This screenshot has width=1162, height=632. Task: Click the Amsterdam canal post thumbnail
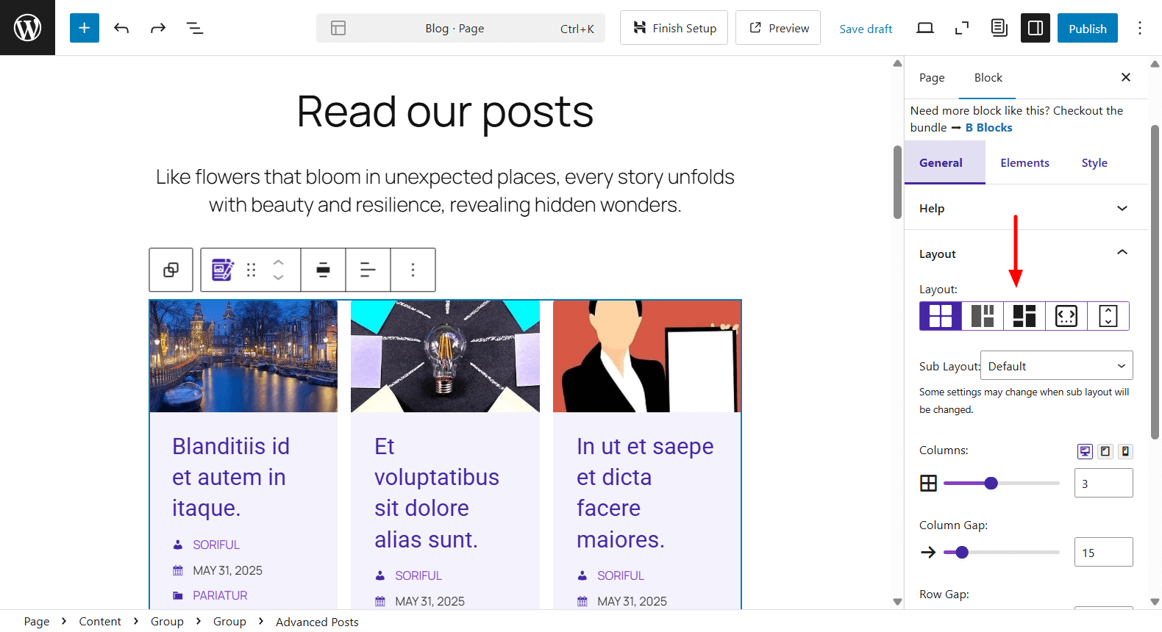[x=243, y=356]
